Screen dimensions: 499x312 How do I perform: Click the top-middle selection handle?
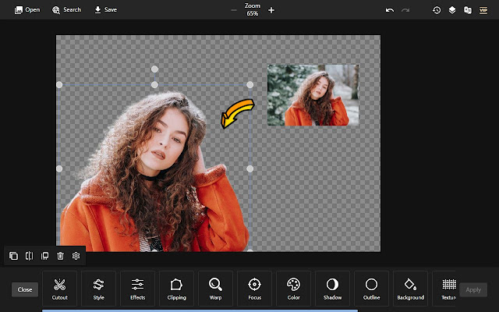(x=154, y=85)
